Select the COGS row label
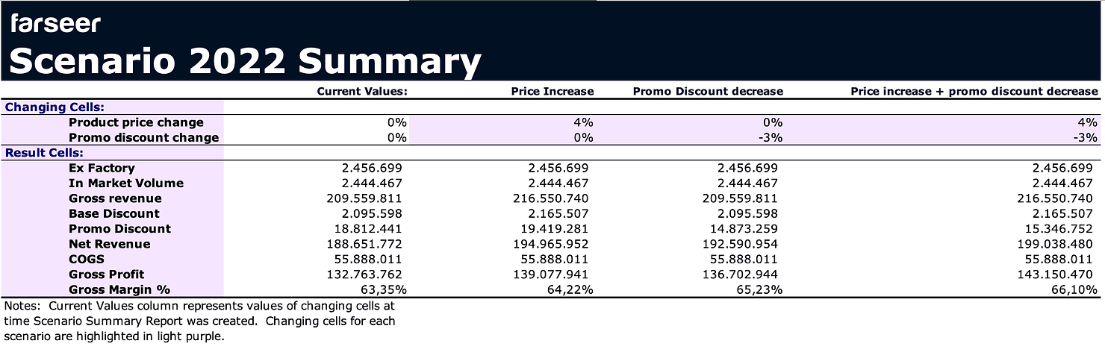The image size is (1105, 364). click(x=87, y=259)
